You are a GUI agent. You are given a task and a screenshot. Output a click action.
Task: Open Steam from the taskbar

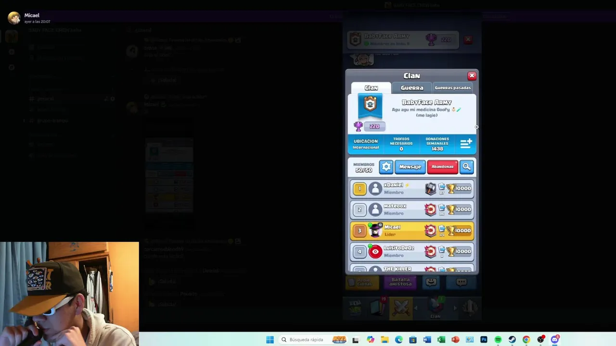(512, 340)
